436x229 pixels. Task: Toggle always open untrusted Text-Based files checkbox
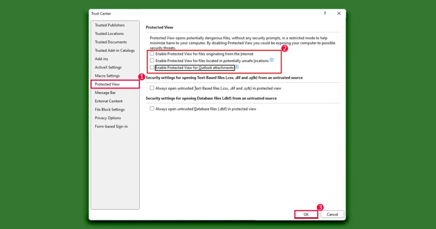tap(152, 88)
